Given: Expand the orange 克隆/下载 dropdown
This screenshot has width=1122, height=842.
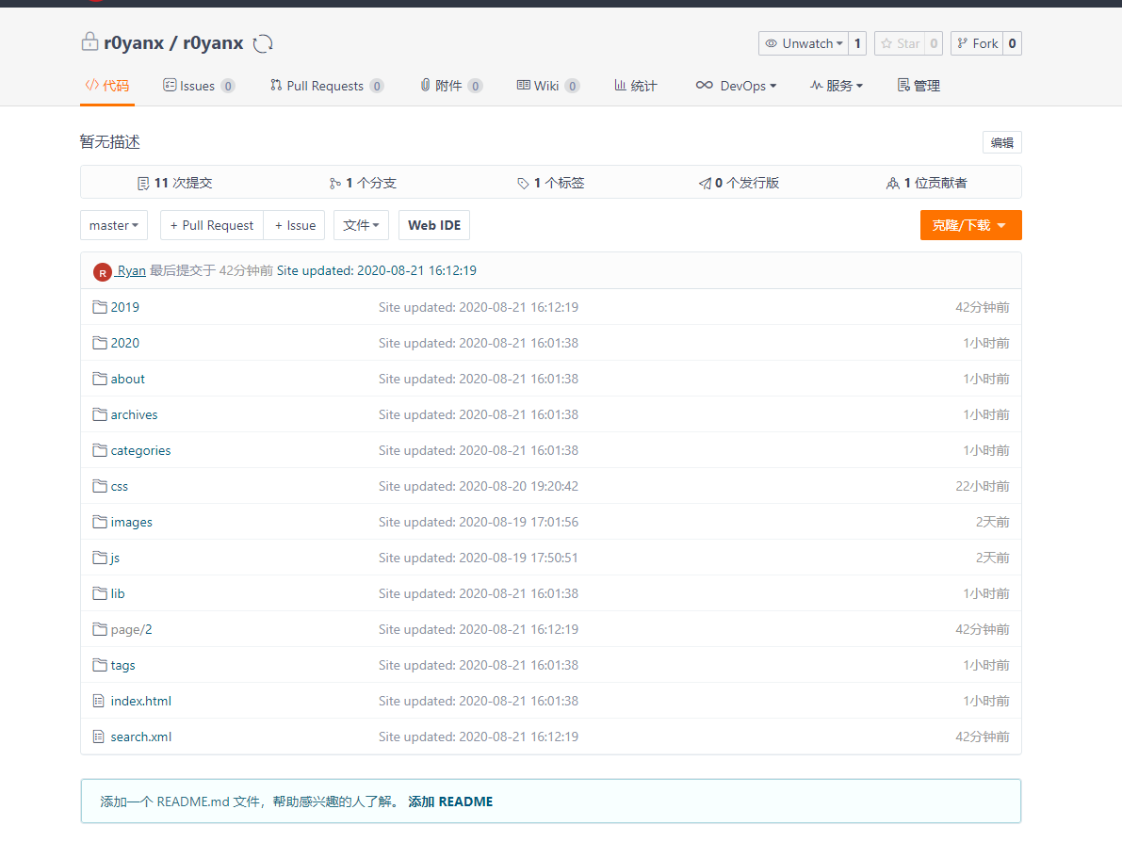Looking at the screenshot, I should (x=970, y=225).
